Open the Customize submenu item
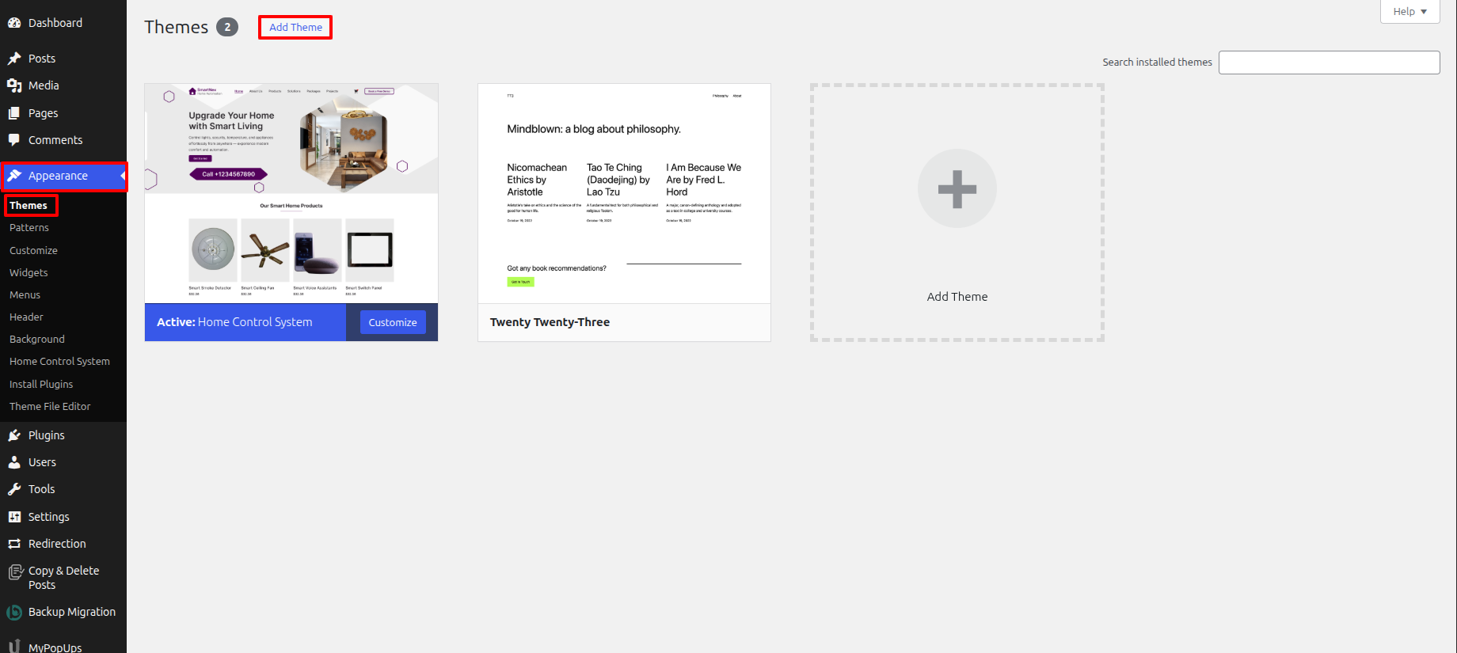Image resolution: width=1457 pixels, height=653 pixels. tap(33, 250)
